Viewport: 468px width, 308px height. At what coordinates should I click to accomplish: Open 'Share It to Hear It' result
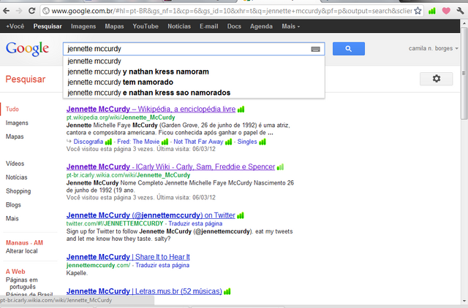click(x=128, y=257)
